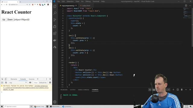Open console settings gear
The image size is (193, 108).
[50, 82]
